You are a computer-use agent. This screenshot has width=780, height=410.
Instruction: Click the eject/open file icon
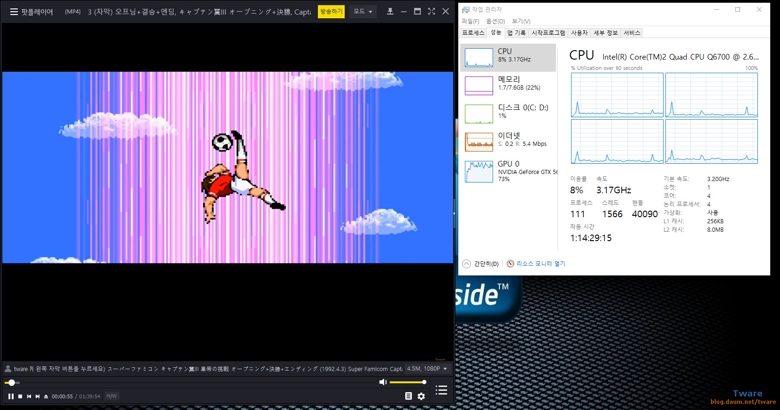[46, 396]
